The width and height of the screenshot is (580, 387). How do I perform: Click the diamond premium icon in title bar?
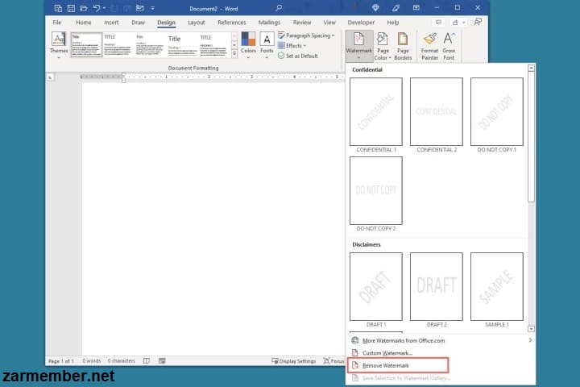[375, 8]
